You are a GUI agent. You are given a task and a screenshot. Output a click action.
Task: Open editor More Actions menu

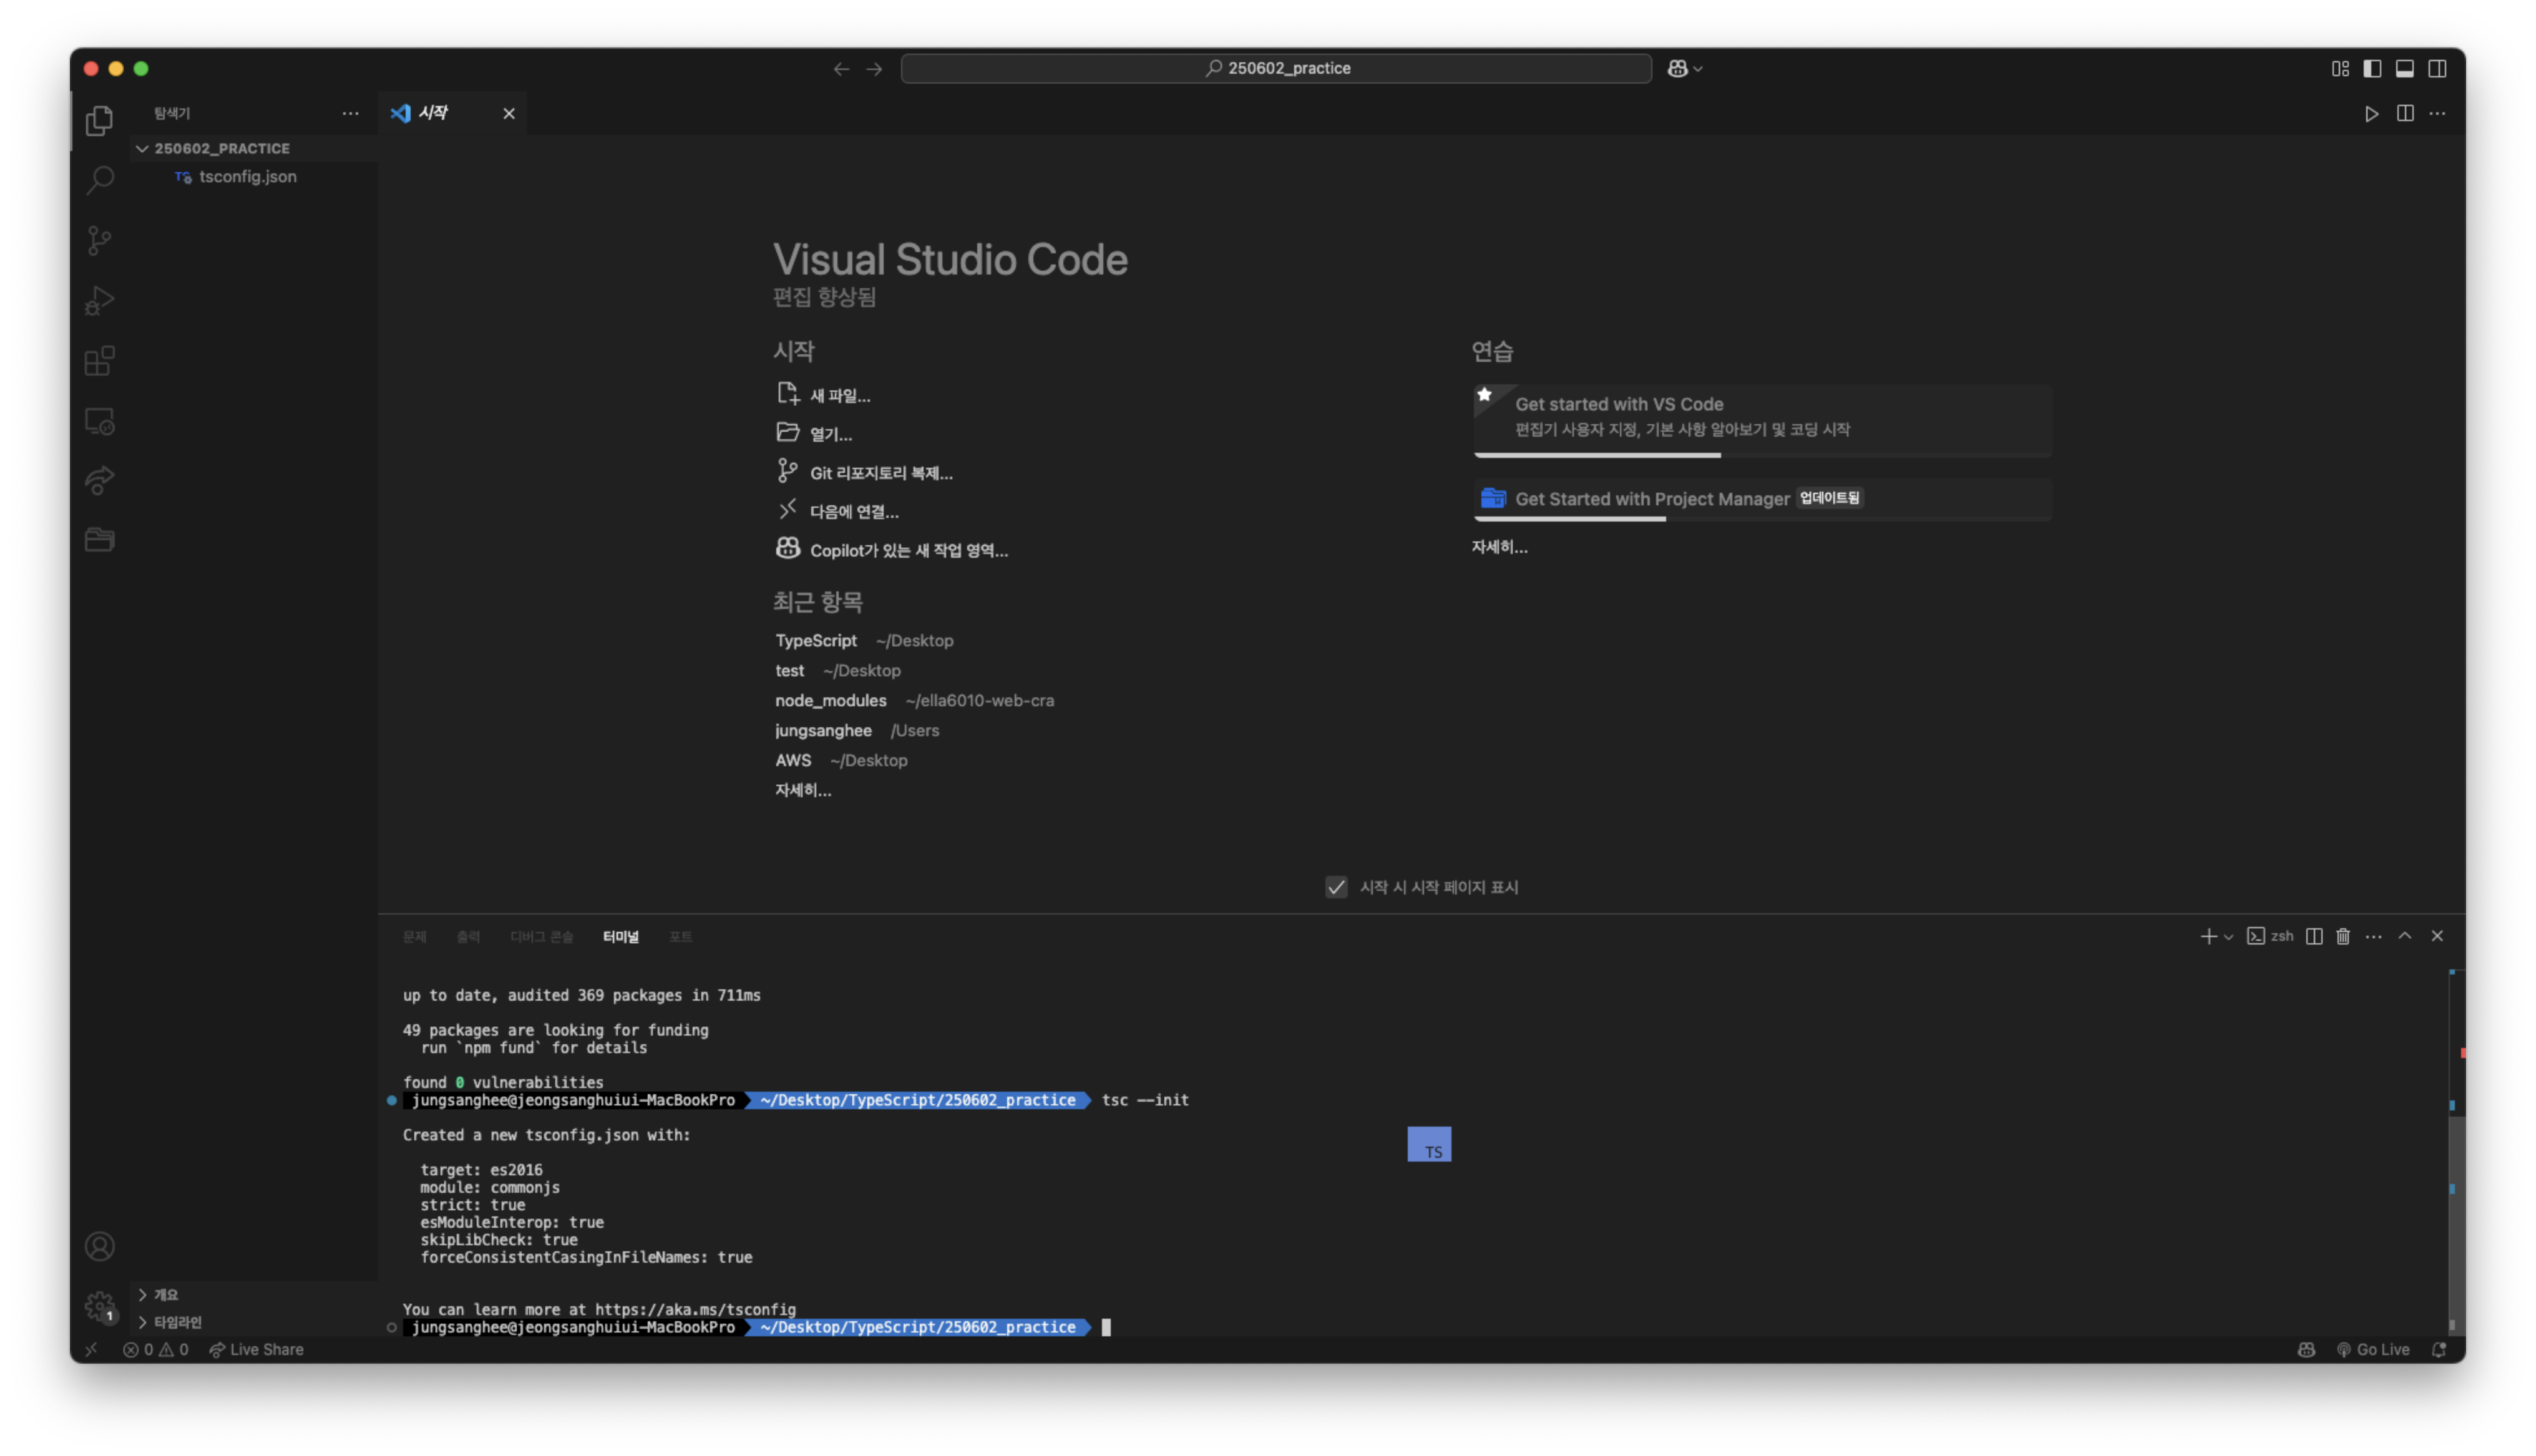[x=2437, y=114]
